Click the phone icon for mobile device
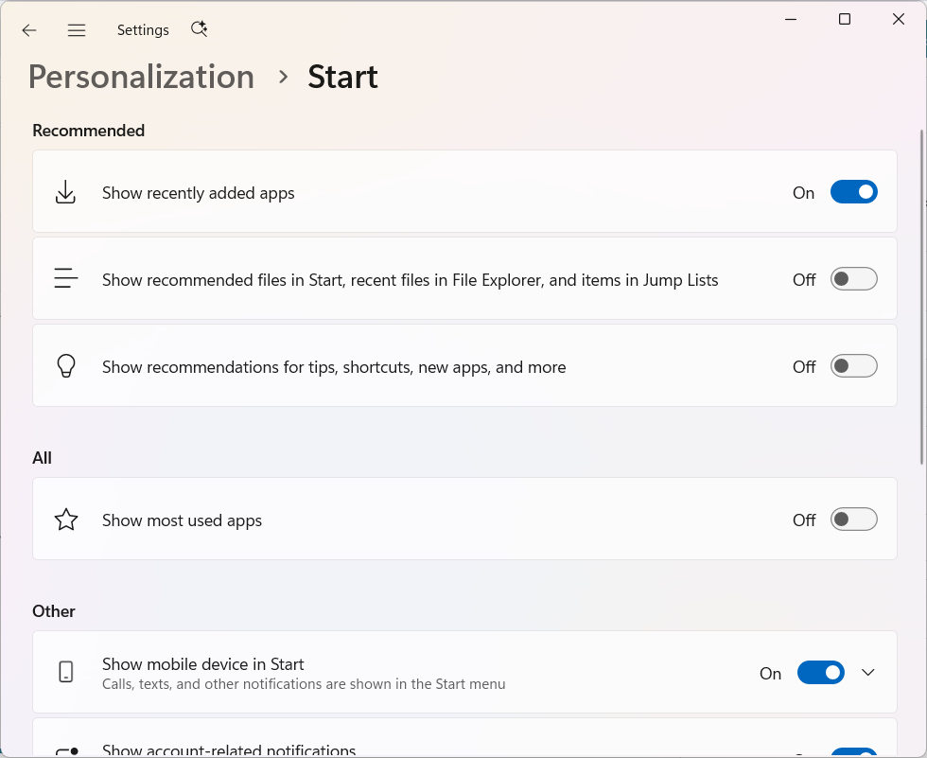 click(x=65, y=672)
